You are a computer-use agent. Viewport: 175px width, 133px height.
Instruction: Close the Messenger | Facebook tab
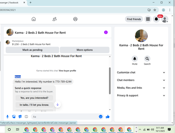(x=24, y=2)
